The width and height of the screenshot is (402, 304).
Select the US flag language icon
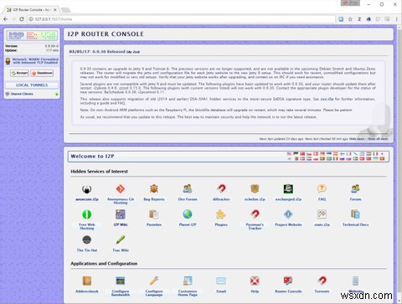(x=289, y=154)
